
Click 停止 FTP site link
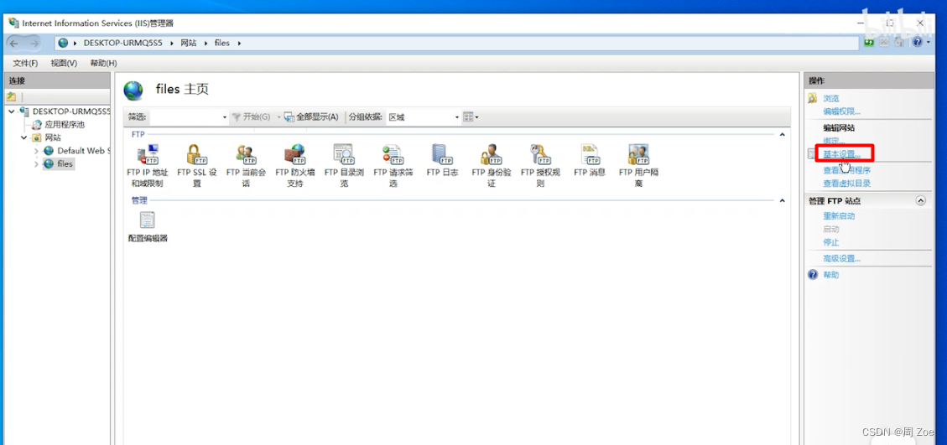click(831, 243)
